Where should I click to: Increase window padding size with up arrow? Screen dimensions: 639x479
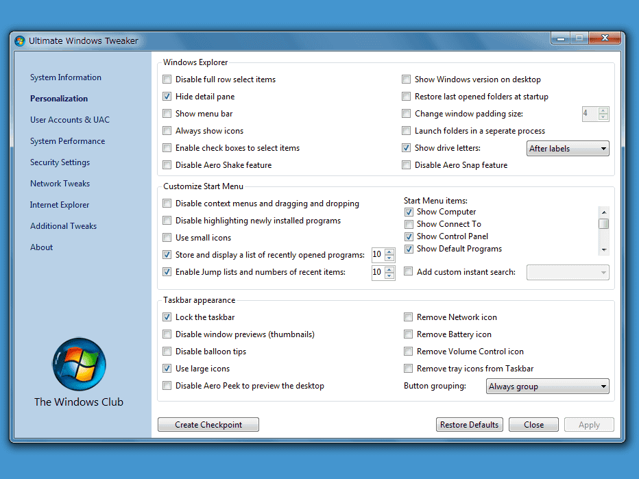603,111
